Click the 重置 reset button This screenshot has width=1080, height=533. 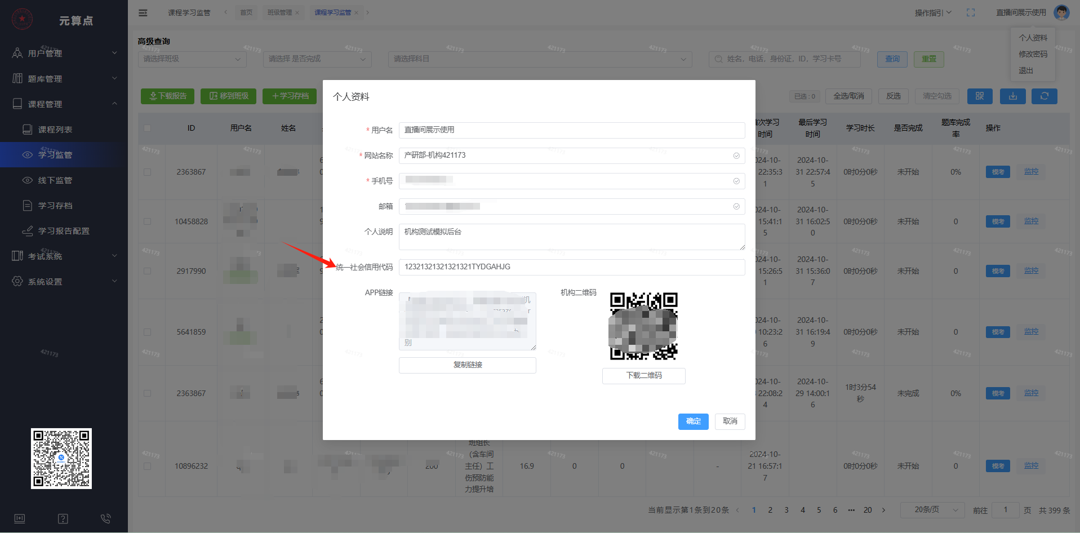click(x=928, y=59)
